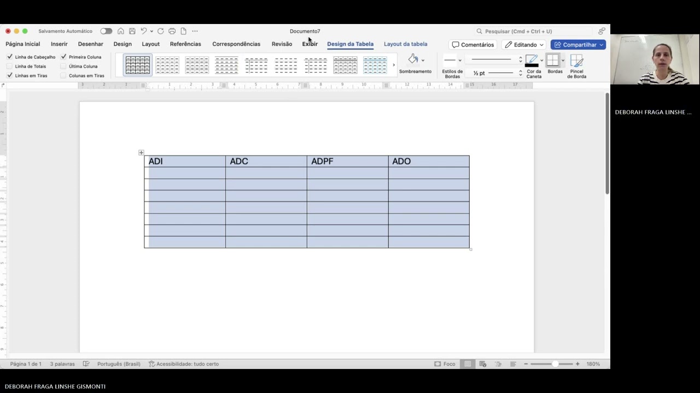The image size is (700, 393).
Task: Click the ADO header cell in table
Action: coord(429,161)
